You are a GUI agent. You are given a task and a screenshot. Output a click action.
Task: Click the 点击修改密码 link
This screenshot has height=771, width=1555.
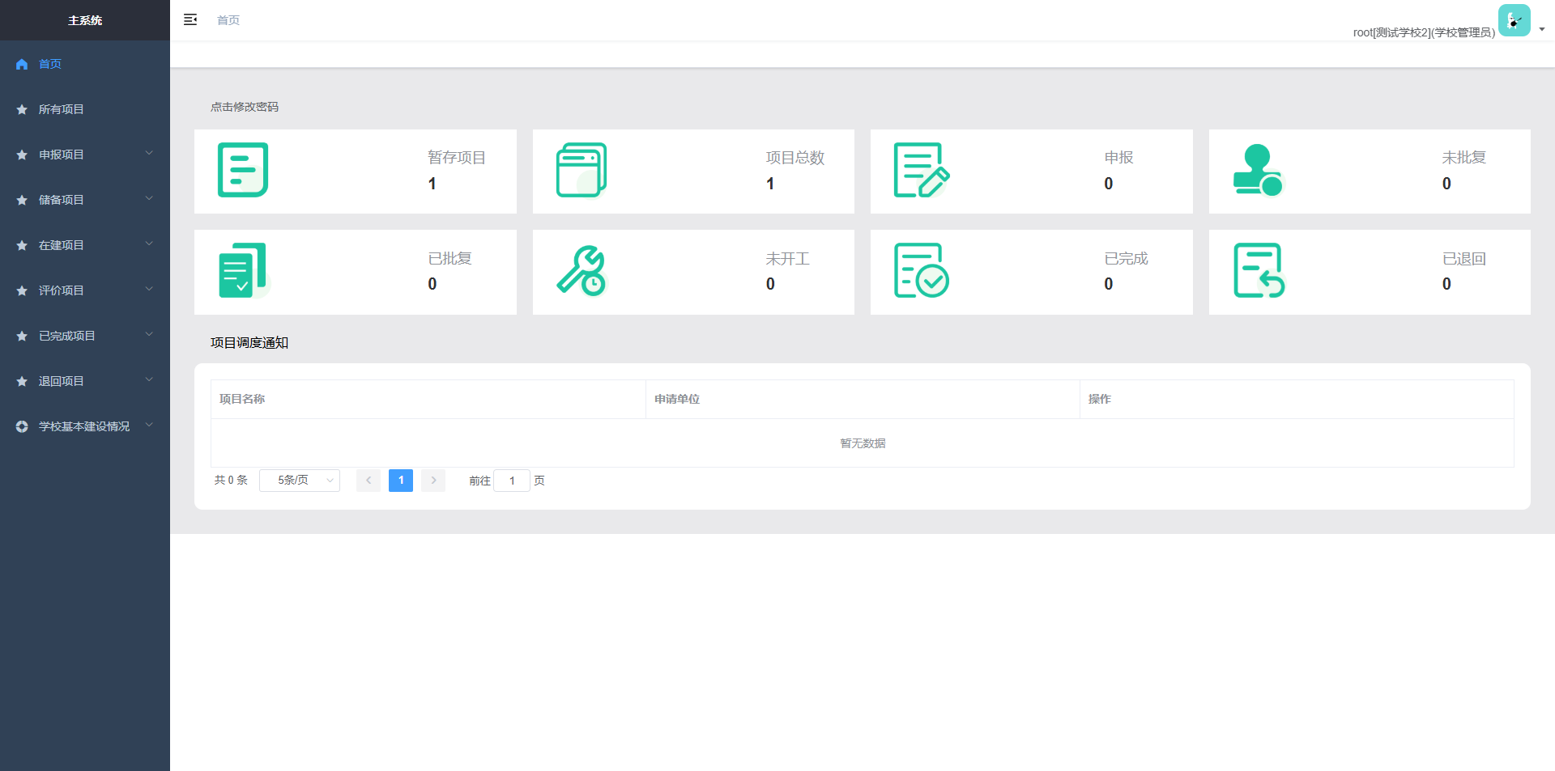coord(245,107)
